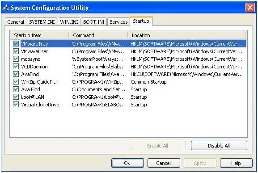The height and width of the screenshot is (173, 258).
Task: Click the C:\Documents and Set... command cell
Action: point(98,89)
